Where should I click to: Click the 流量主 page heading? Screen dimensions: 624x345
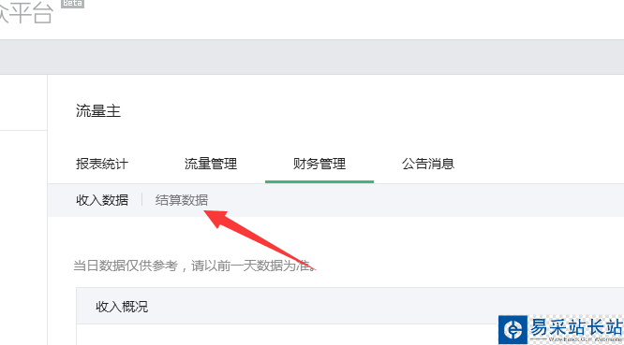coord(97,110)
